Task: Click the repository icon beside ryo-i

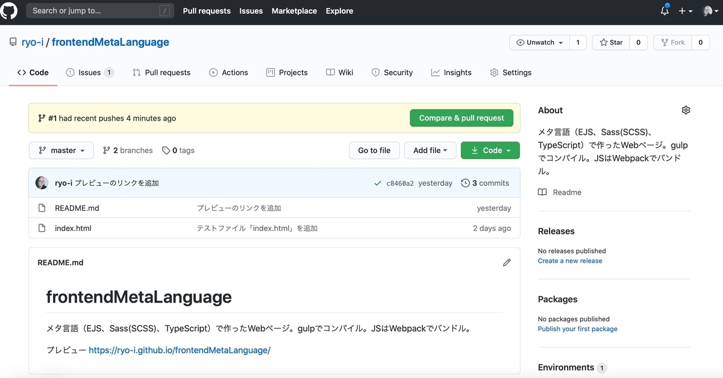Action: point(13,42)
